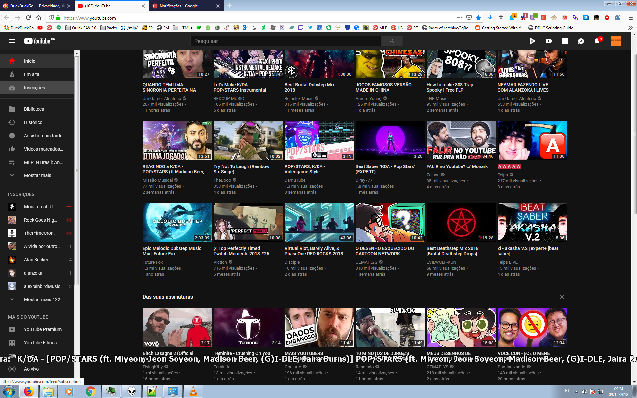Open Firefox page actions three-dot menu
Viewport: 637px width, 398px height.
(x=460, y=18)
